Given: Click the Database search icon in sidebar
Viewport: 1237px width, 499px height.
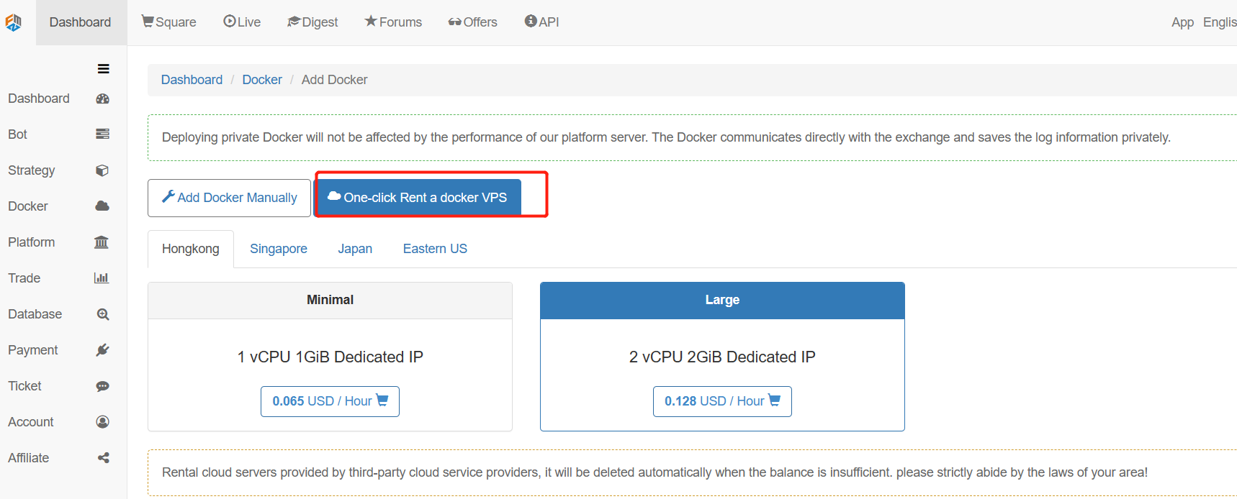Looking at the screenshot, I should click(x=103, y=314).
